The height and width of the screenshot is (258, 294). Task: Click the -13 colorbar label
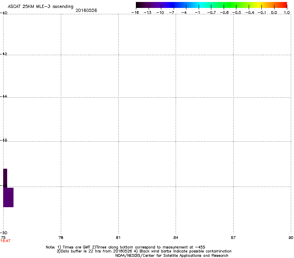click(147, 13)
